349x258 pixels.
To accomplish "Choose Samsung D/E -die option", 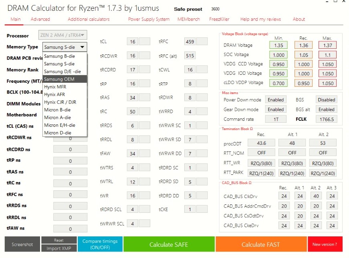I will tap(65, 71).
